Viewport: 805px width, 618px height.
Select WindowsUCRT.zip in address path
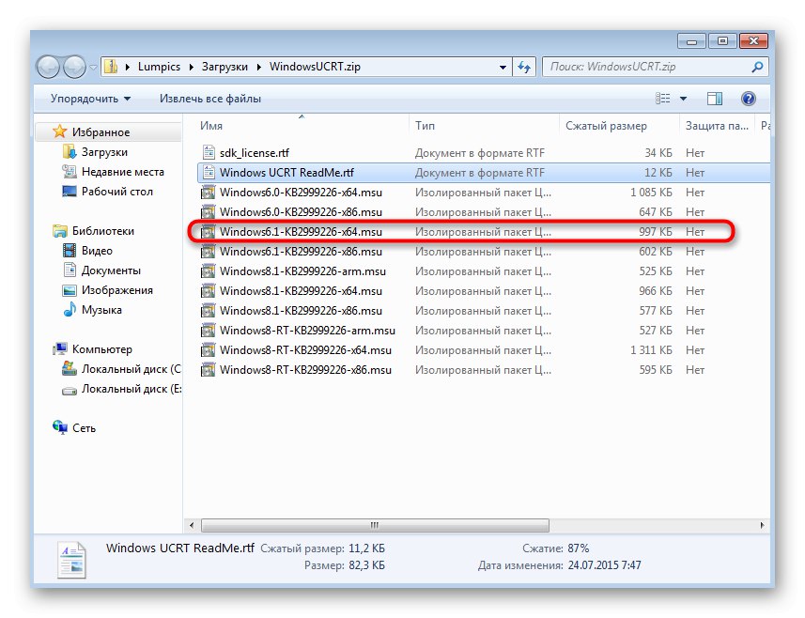[315, 67]
